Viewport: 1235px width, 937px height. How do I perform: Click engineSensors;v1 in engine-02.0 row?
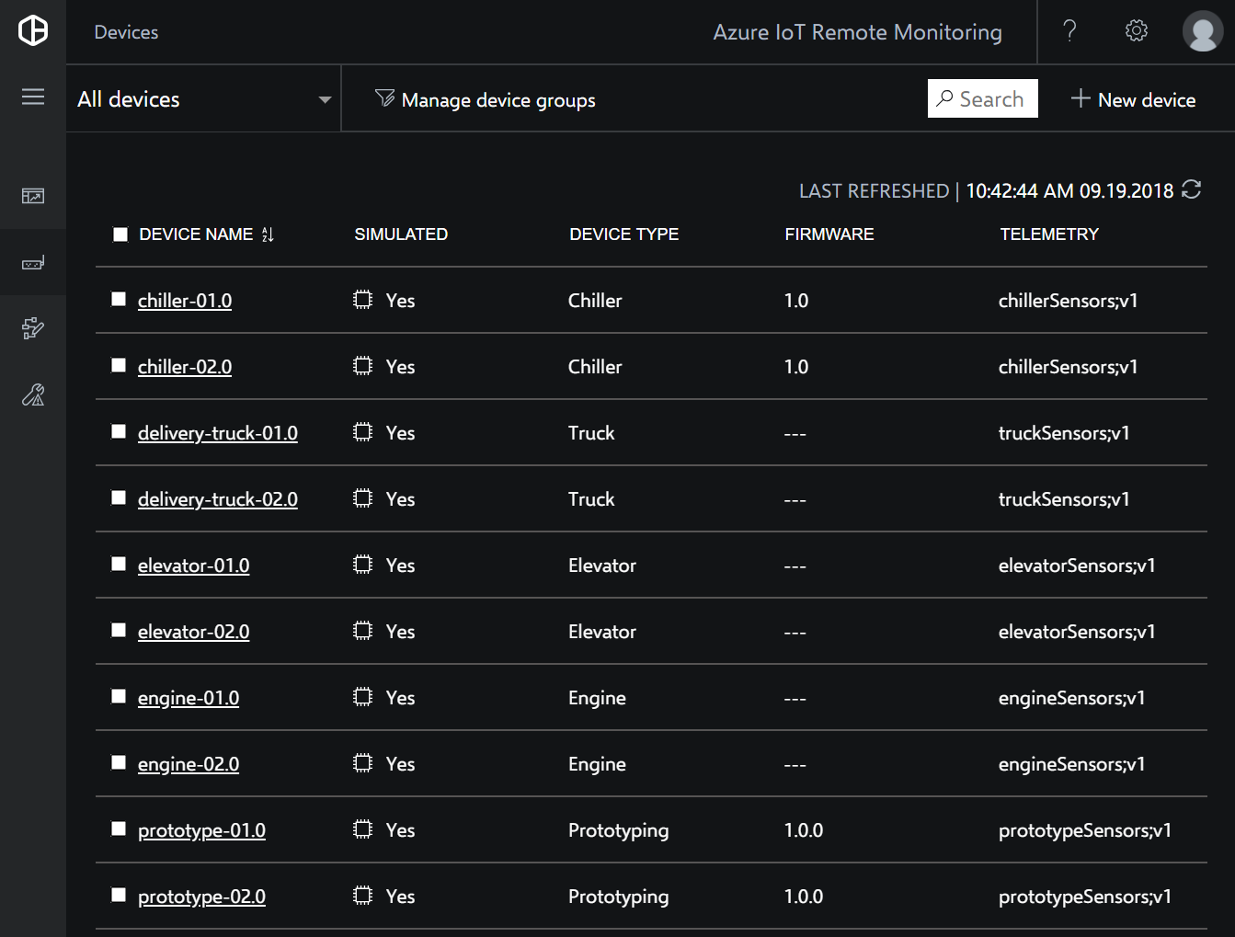tap(1072, 764)
